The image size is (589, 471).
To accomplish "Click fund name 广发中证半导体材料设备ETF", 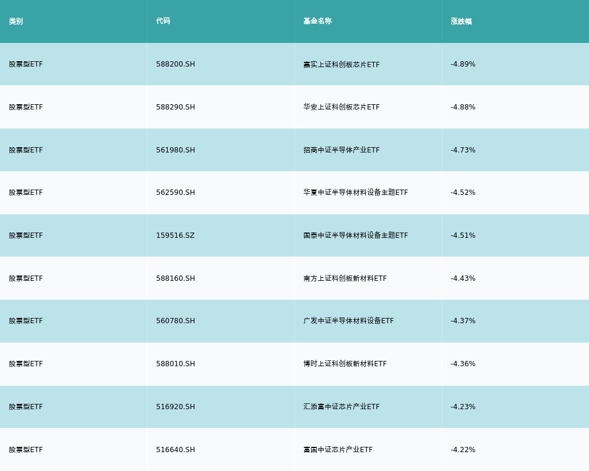I will click(349, 321).
